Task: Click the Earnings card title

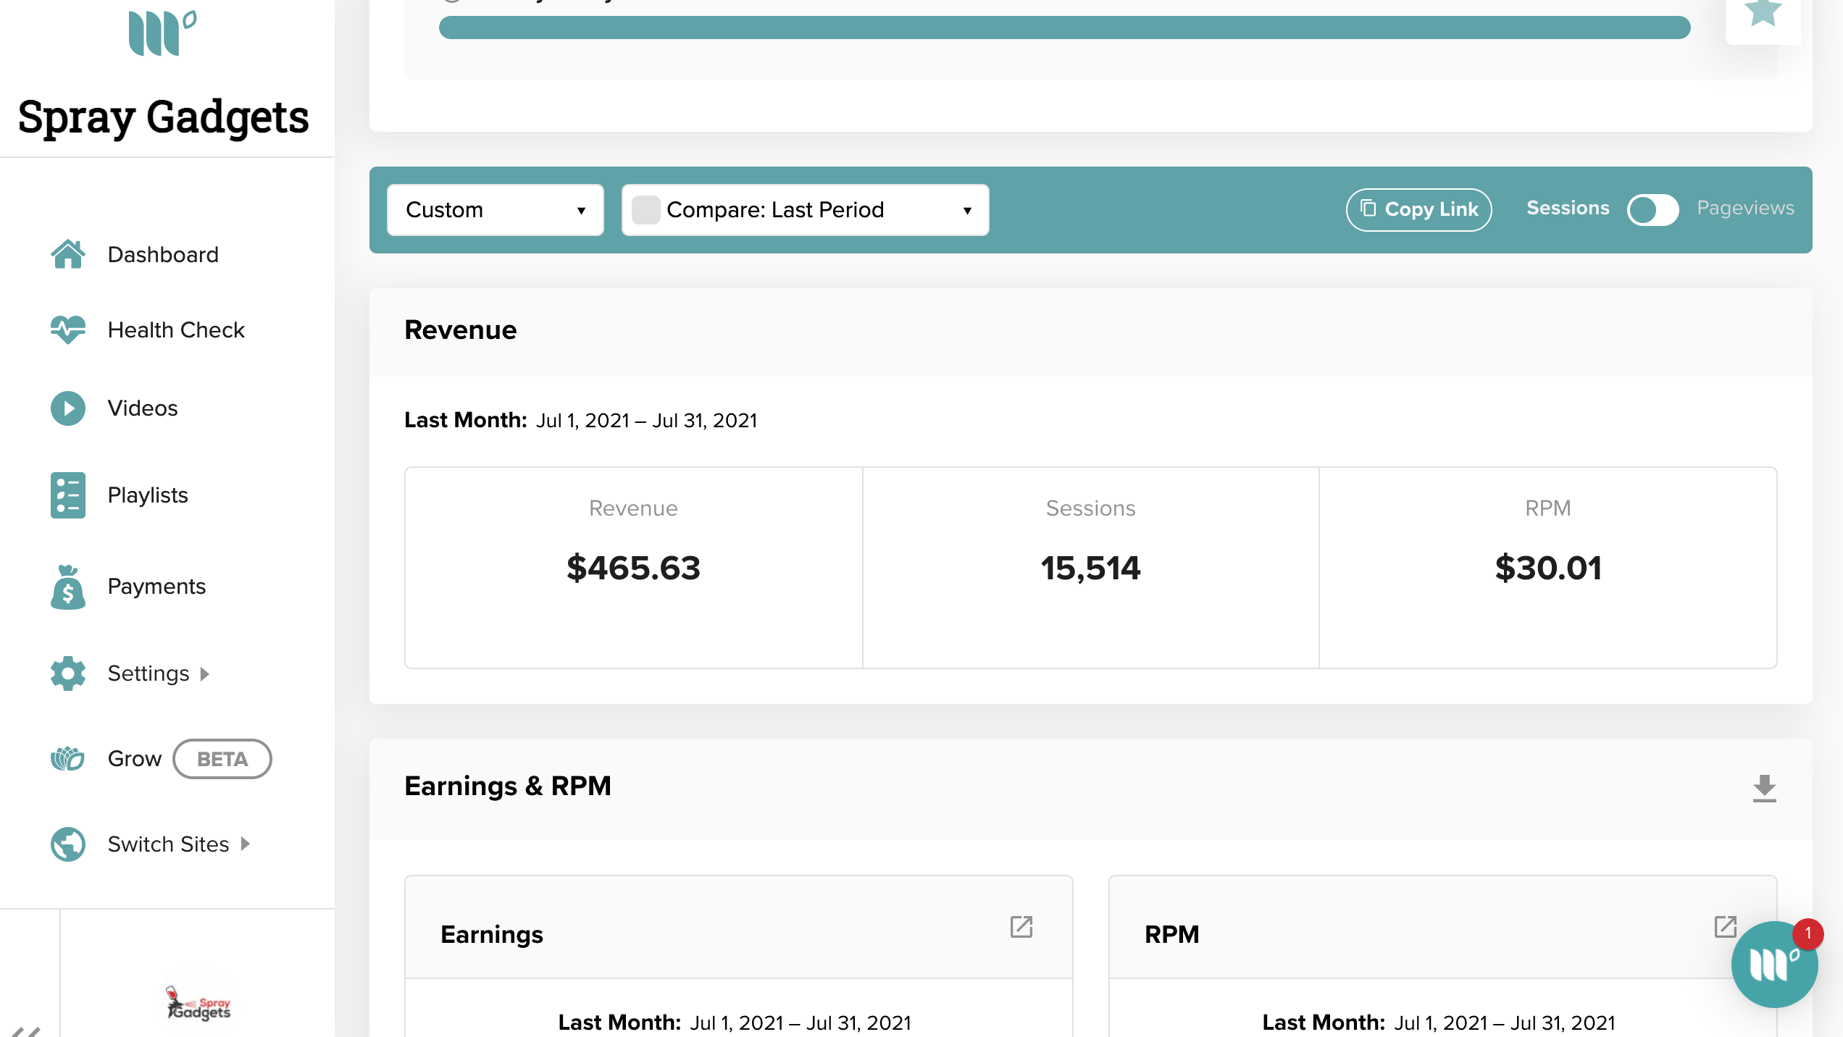Action: coord(492,935)
